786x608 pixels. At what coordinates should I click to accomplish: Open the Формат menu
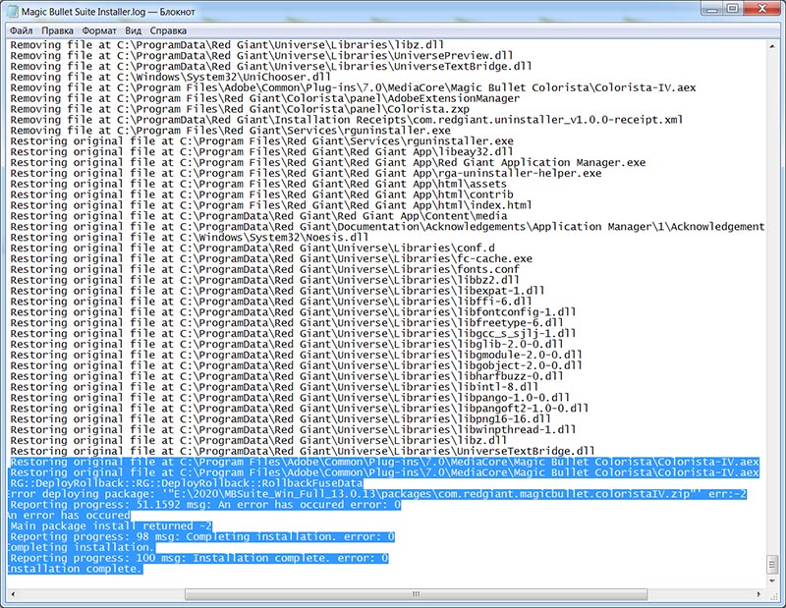tap(99, 30)
